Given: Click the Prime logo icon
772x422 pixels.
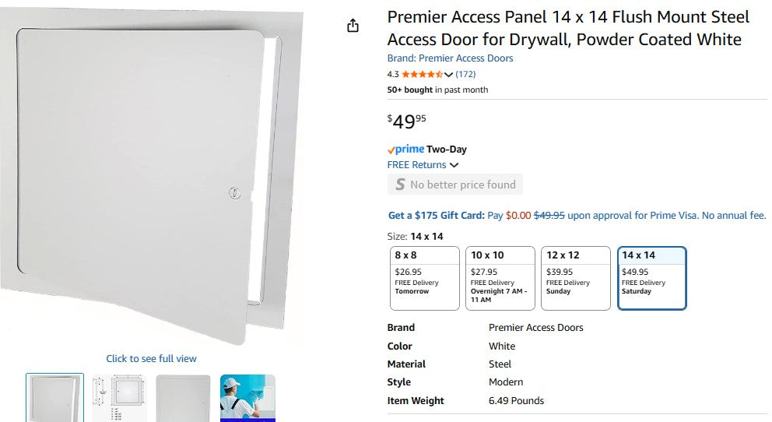Looking at the screenshot, I should [406, 149].
